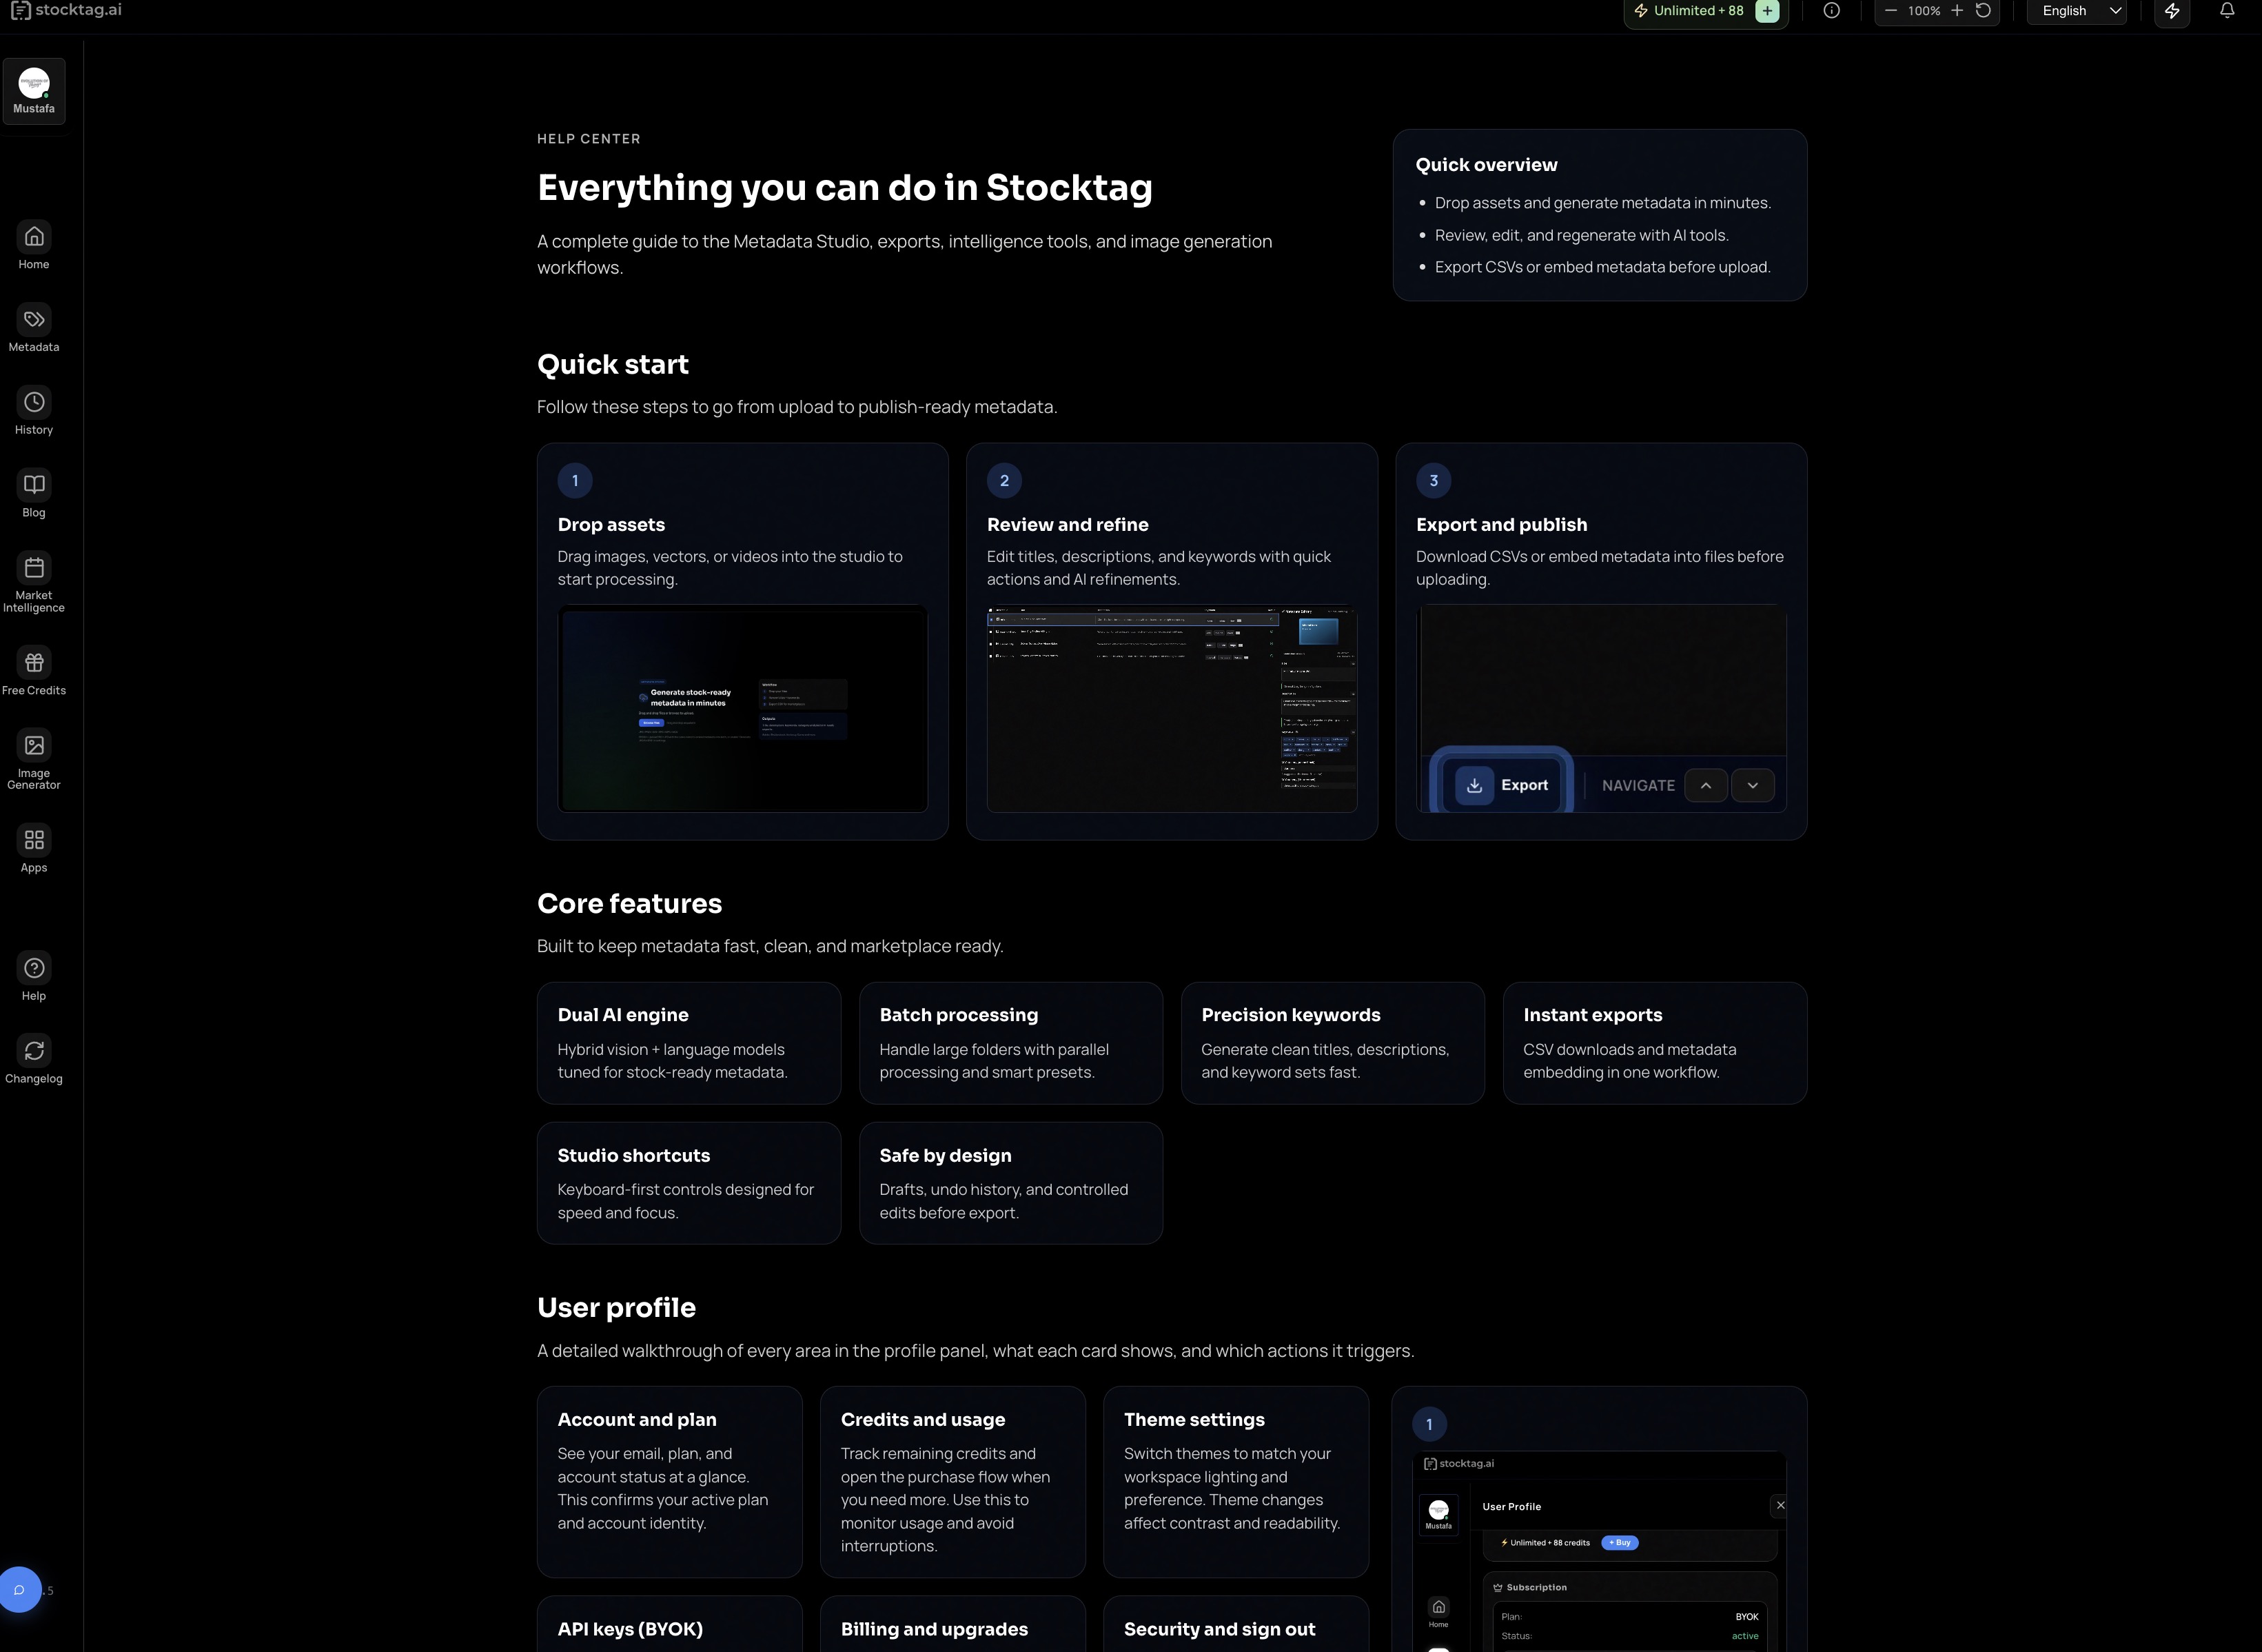This screenshot has height=1652, width=2262.
Task: Click the navigate down chevron
Action: 1752,786
